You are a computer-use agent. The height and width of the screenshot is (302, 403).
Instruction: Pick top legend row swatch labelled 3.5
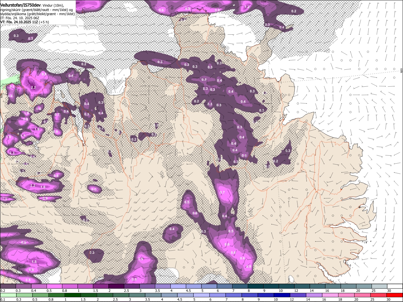162,286
